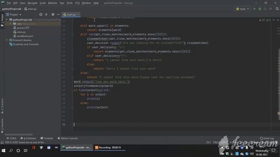Expand External Libraries node
Image resolution: width=280 pixels, height=157 pixels.
coord(7,40)
